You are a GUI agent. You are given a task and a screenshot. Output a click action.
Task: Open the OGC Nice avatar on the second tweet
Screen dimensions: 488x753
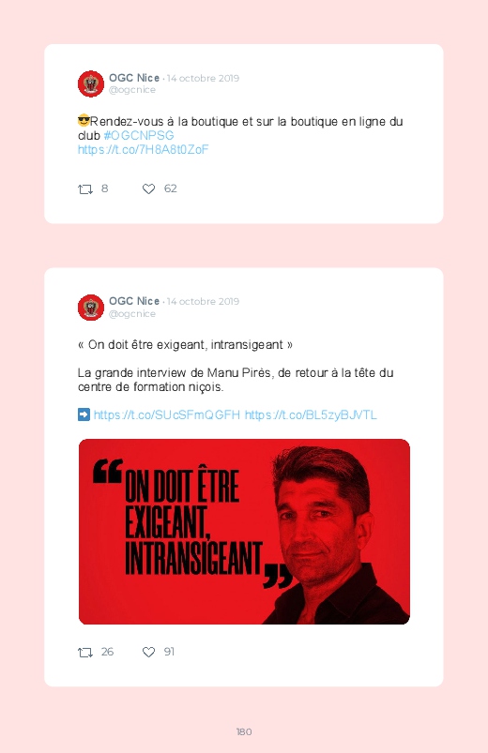pos(91,308)
